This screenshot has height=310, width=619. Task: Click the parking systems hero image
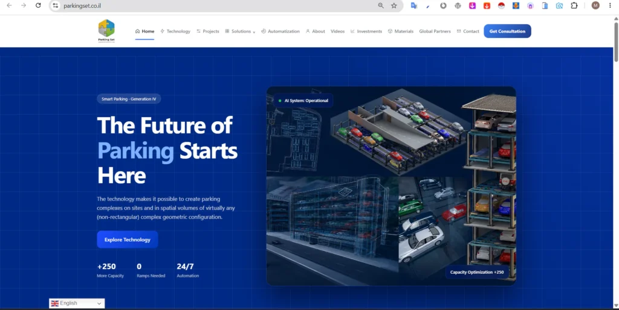[x=391, y=186]
